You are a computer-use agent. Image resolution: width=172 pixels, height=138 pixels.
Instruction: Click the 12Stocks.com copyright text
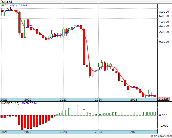pyautogui.click(x=161, y=136)
